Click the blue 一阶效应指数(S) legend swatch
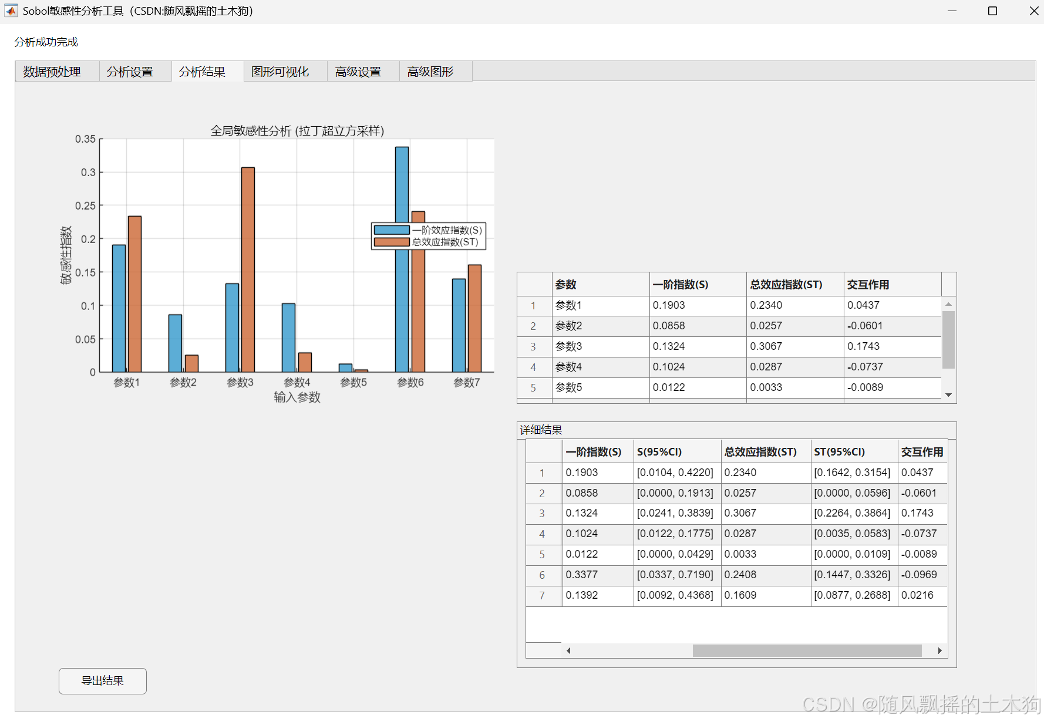The image size is (1044, 722). (392, 230)
